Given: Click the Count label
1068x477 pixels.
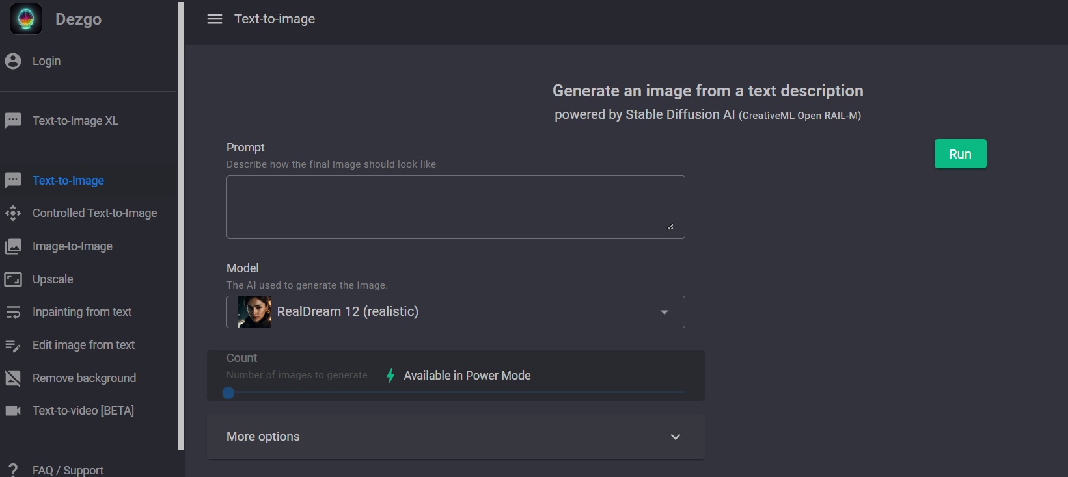Looking at the screenshot, I should pos(241,358).
